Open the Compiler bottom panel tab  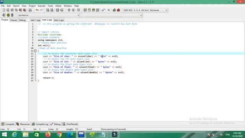pos(8,124)
